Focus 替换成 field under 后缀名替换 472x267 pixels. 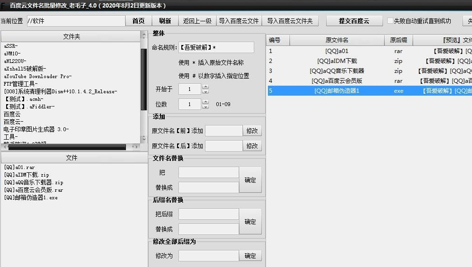coord(209,229)
